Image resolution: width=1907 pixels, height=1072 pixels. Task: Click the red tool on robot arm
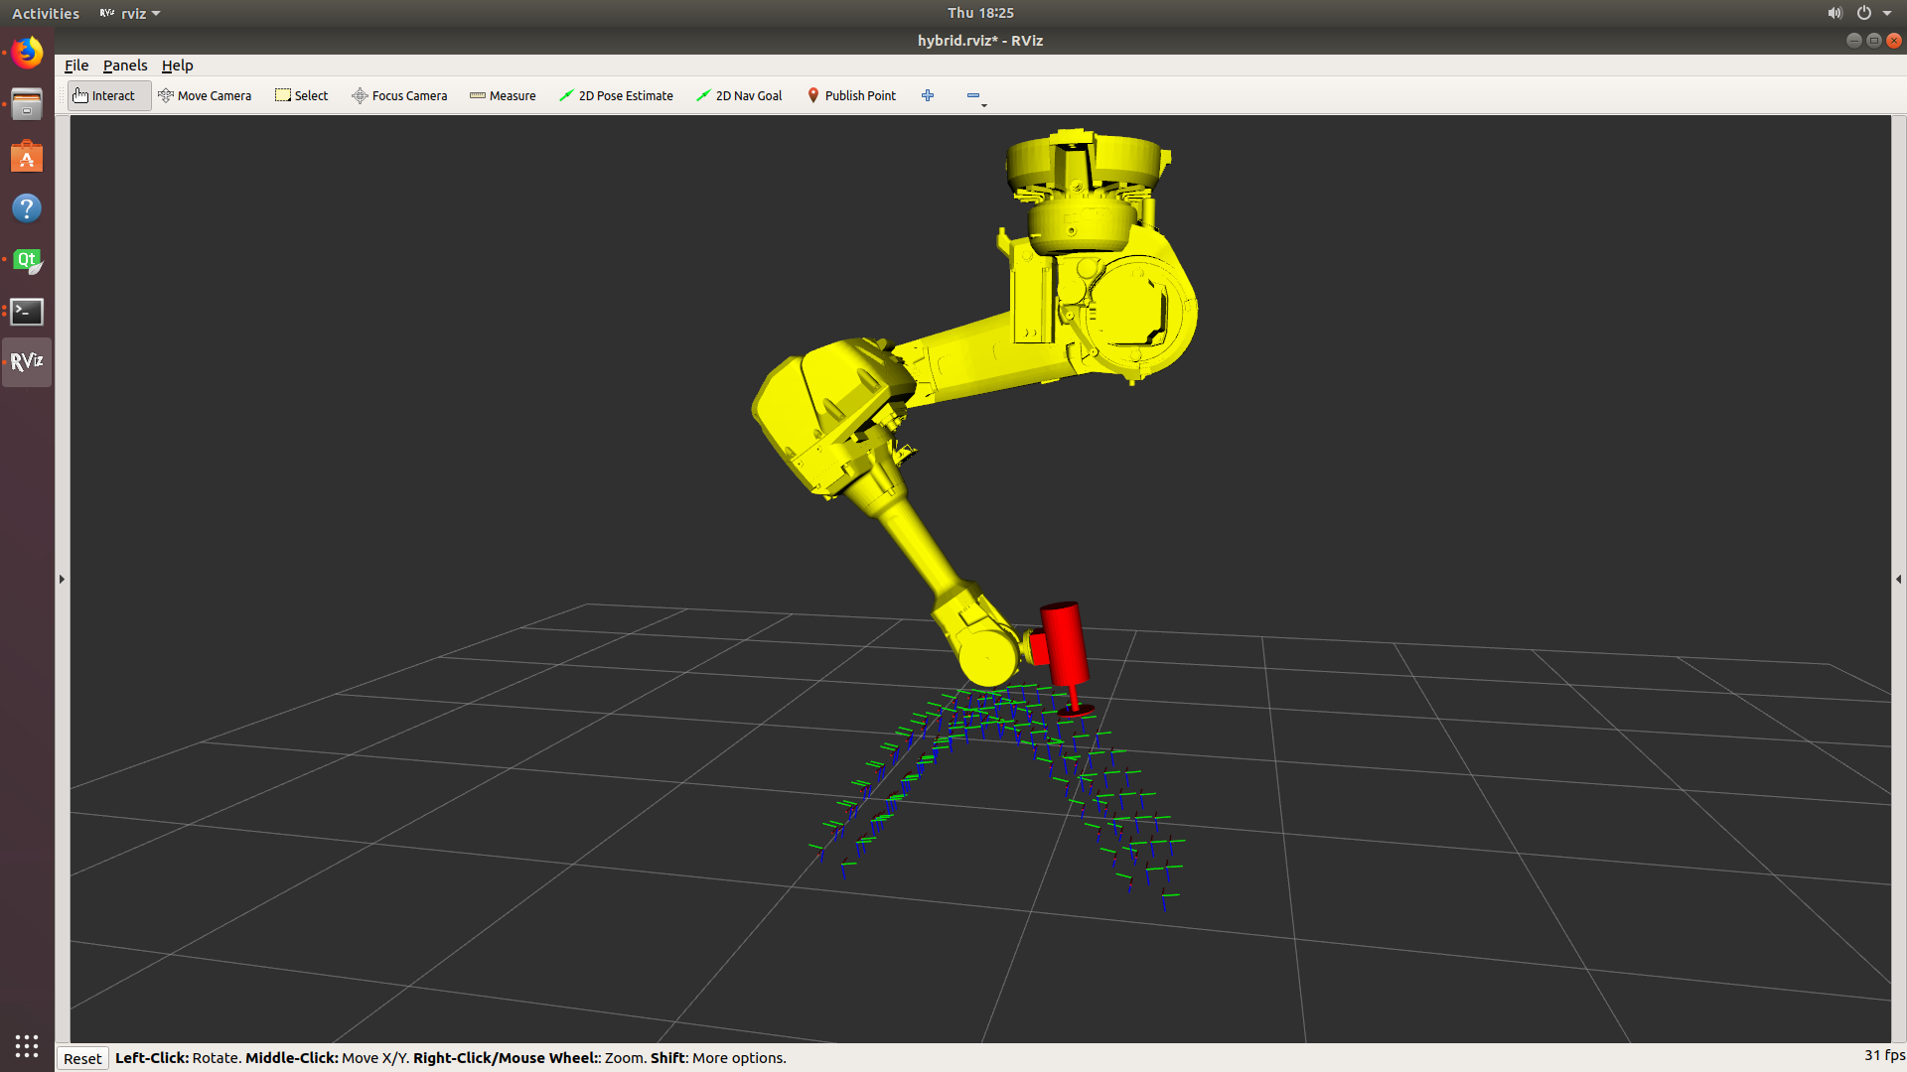1065,643
